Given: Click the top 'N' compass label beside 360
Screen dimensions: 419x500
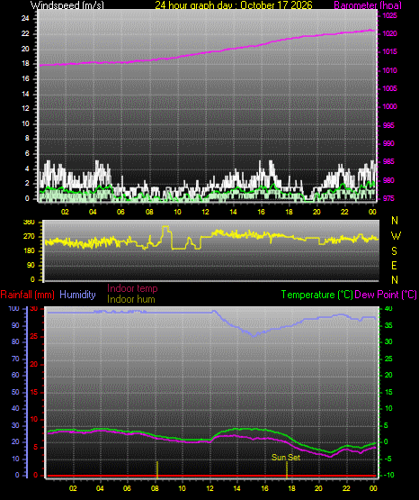Looking at the screenshot, I should pyautogui.click(x=395, y=221).
